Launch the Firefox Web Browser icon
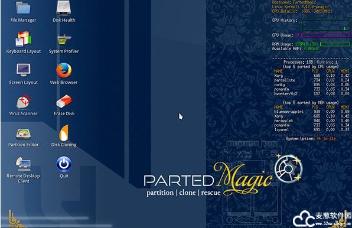Image resolution: width=352 pixels, height=228 pixels. 64,74
